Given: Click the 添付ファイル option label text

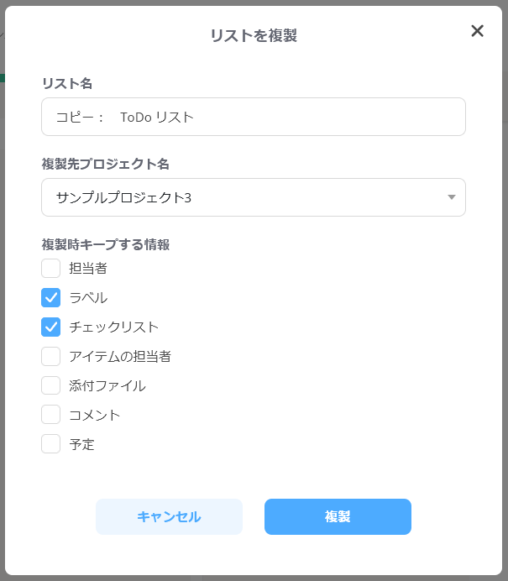Looking at the screenshot, I should coord(107,385).
